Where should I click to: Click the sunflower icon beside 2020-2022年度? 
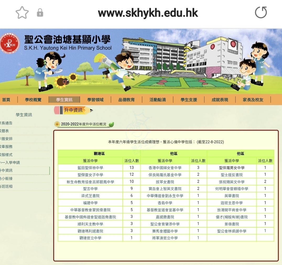(x=57, y=124)
